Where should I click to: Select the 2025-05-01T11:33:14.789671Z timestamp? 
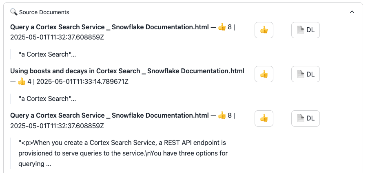tap(82, 82)
